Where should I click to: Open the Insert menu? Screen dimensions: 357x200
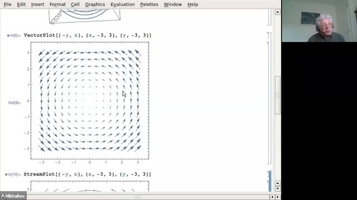[x=37, y=4]
